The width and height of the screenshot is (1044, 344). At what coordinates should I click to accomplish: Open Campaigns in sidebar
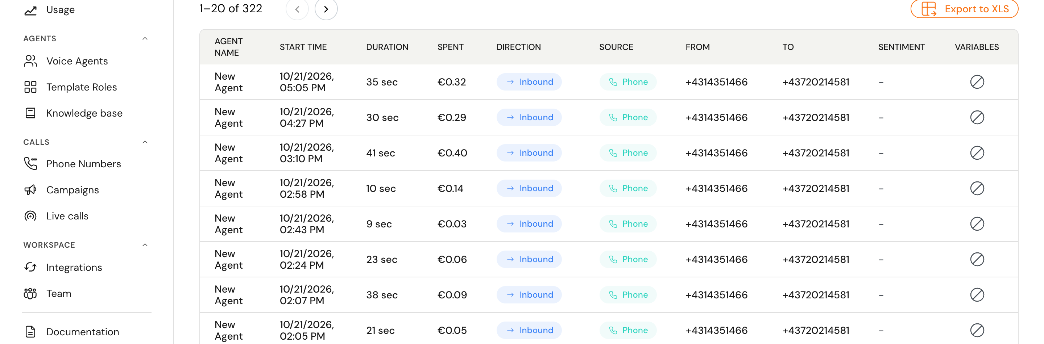72,190
